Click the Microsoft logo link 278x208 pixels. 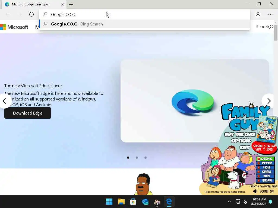pos(14,27)
